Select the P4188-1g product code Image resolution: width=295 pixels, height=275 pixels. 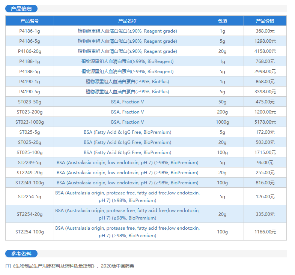tap(30, 61)
